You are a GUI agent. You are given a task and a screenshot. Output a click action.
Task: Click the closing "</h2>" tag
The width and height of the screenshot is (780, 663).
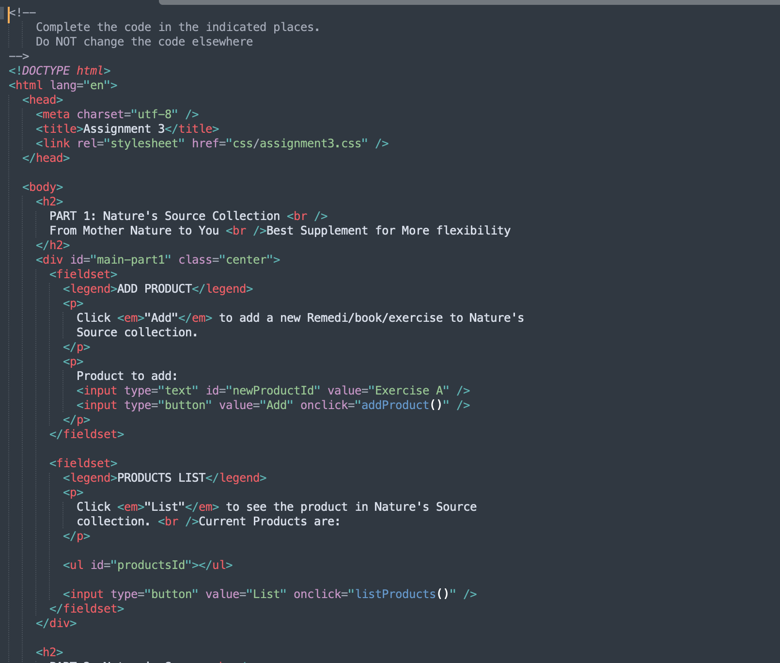click(53, 245)
